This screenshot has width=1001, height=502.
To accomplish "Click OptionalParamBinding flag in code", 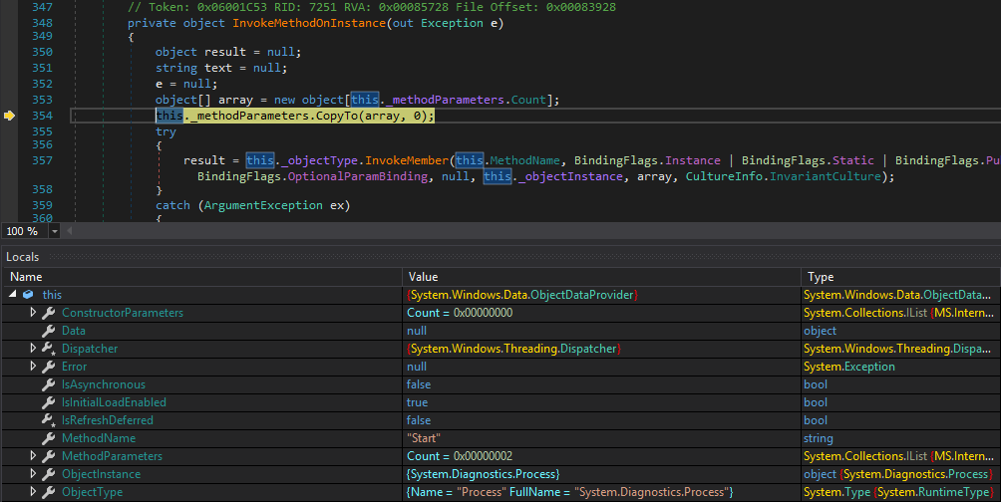I will pyautogui.click(x=358, y=176).
